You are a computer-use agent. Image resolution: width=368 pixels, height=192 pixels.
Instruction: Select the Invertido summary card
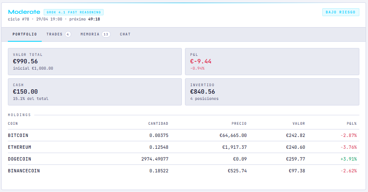(272, 92)
